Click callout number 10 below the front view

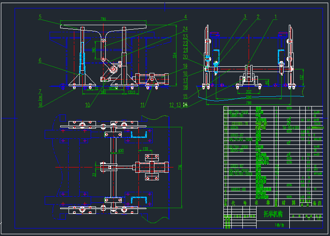(x=88, y=105)
